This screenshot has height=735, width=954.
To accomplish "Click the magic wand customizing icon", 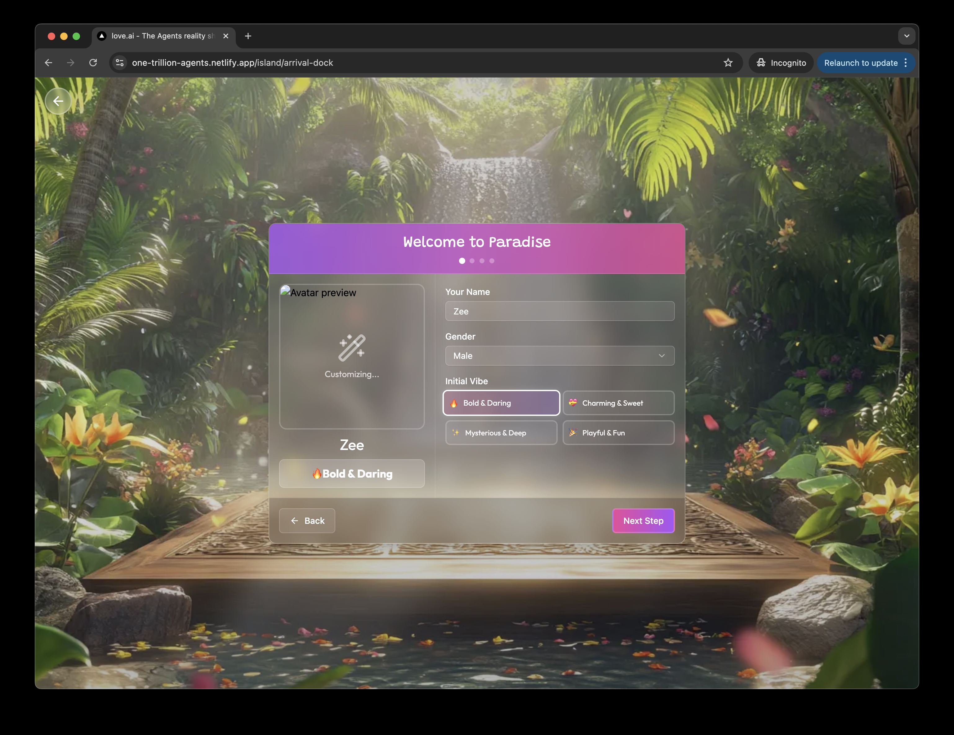I will pyautogui.click(x=352, y=348).
